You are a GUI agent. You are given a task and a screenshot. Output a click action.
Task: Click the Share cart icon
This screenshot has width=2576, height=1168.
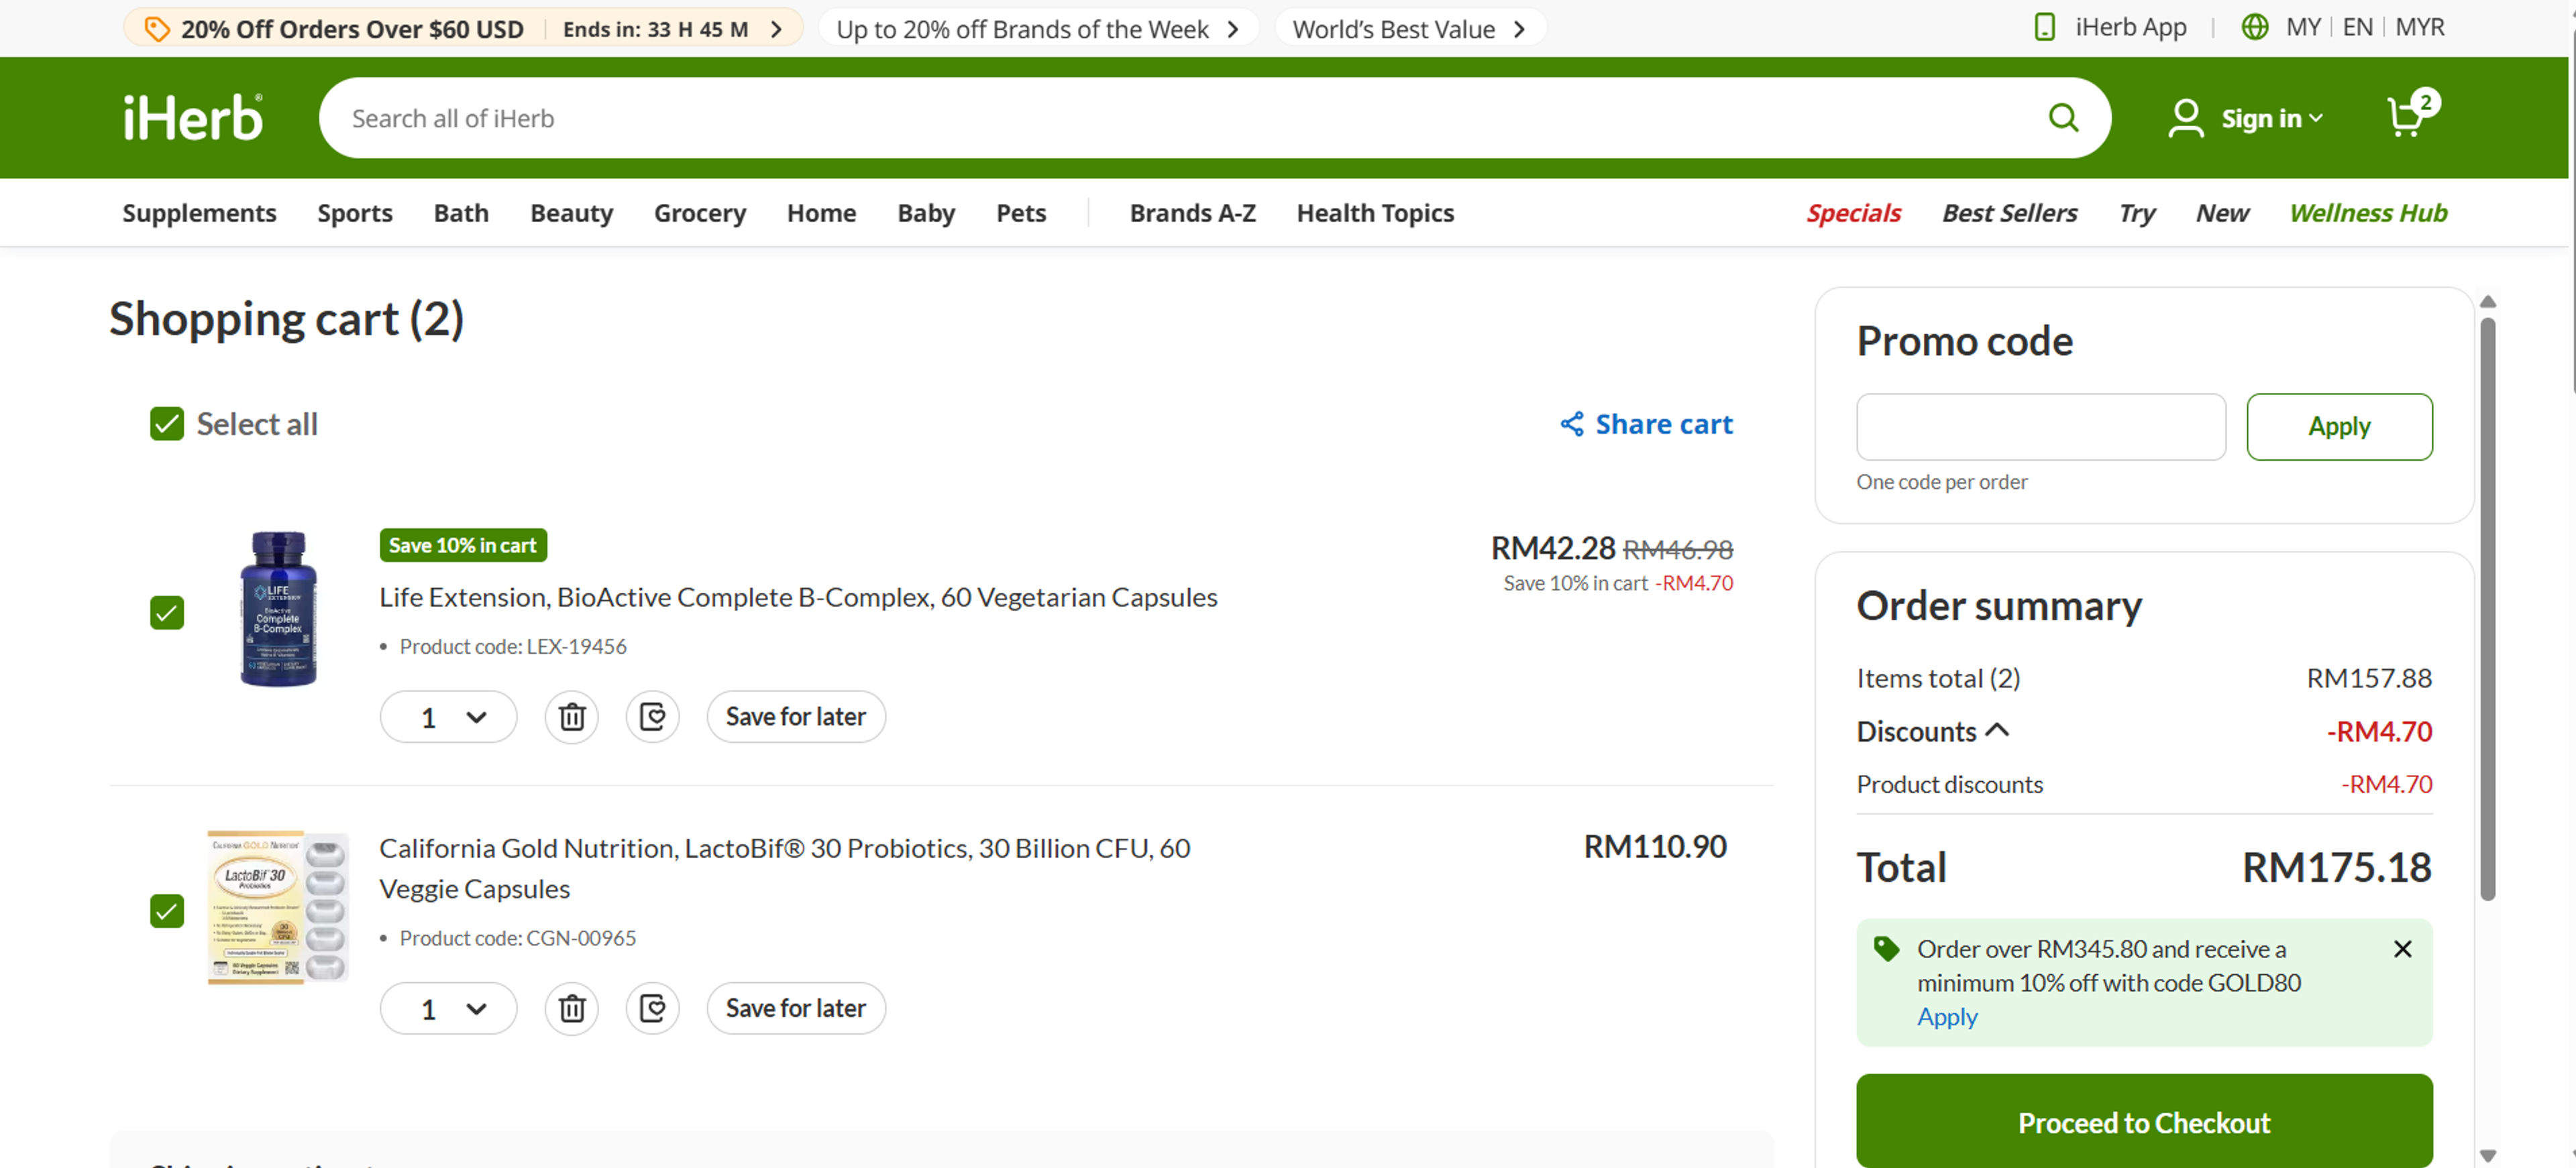[1572, 424]
